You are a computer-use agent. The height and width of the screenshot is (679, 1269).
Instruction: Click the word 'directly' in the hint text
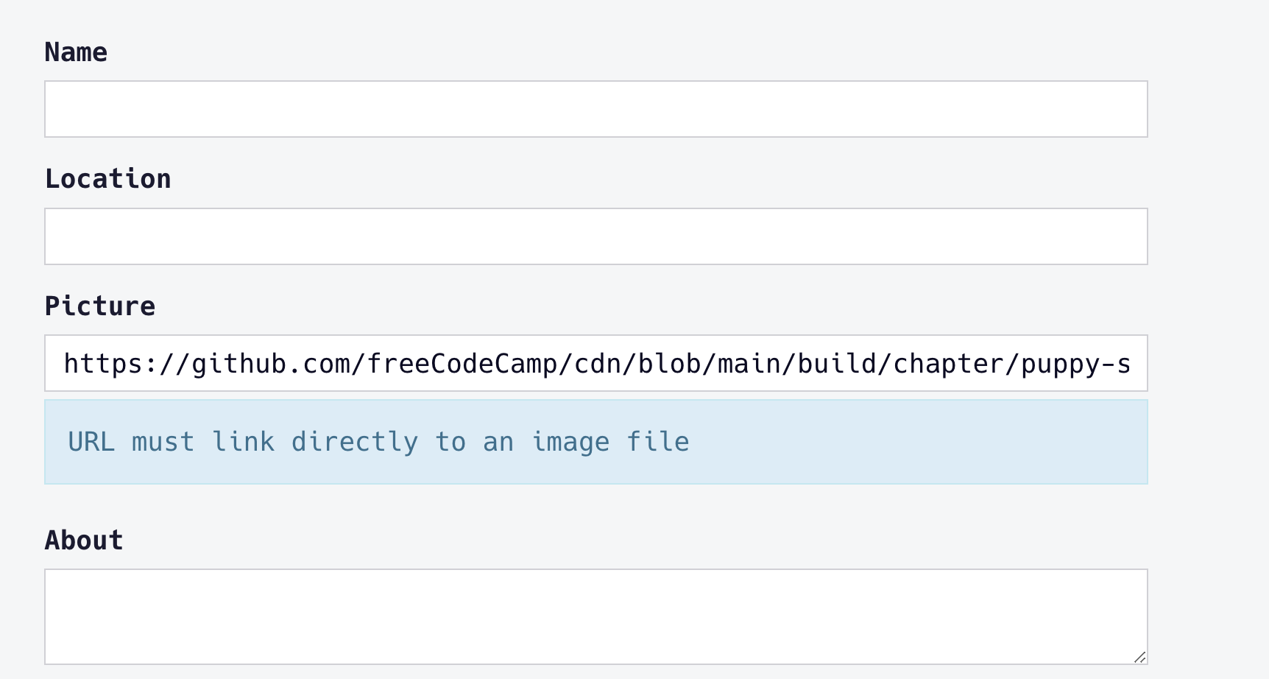point(356,441)
